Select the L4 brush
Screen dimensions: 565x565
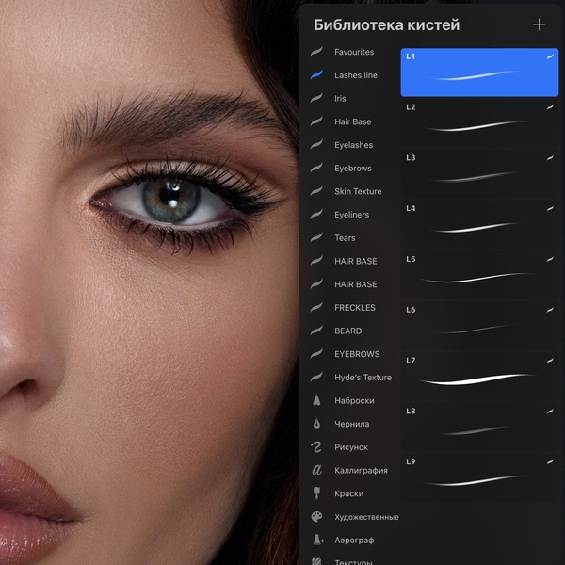pyautogui.click(x=479, y=224)
